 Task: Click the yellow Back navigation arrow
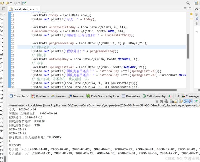click(x=7, y=3)
